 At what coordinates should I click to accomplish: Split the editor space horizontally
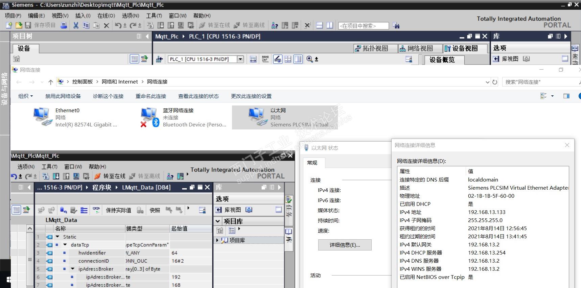coord(320,25)
